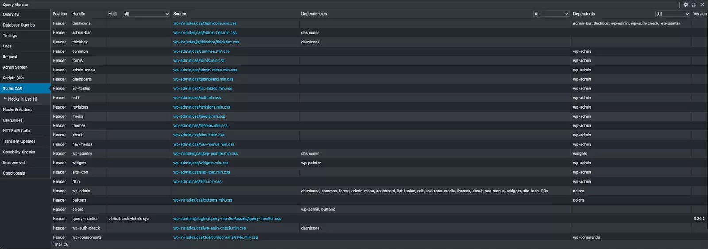This screenshot has height=249, width=708.
Task: Open the Dependents filter dropdown
Action: pos(672,14)
